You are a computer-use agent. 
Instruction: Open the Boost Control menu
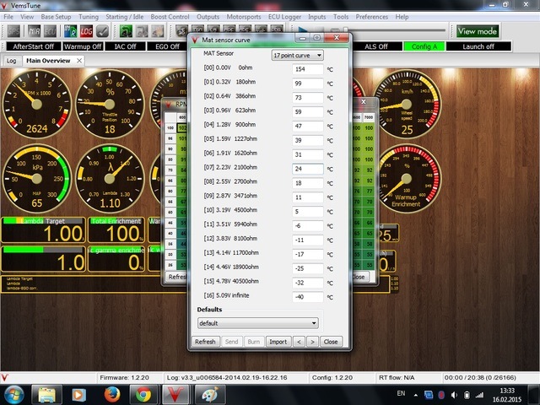point(170,17)
